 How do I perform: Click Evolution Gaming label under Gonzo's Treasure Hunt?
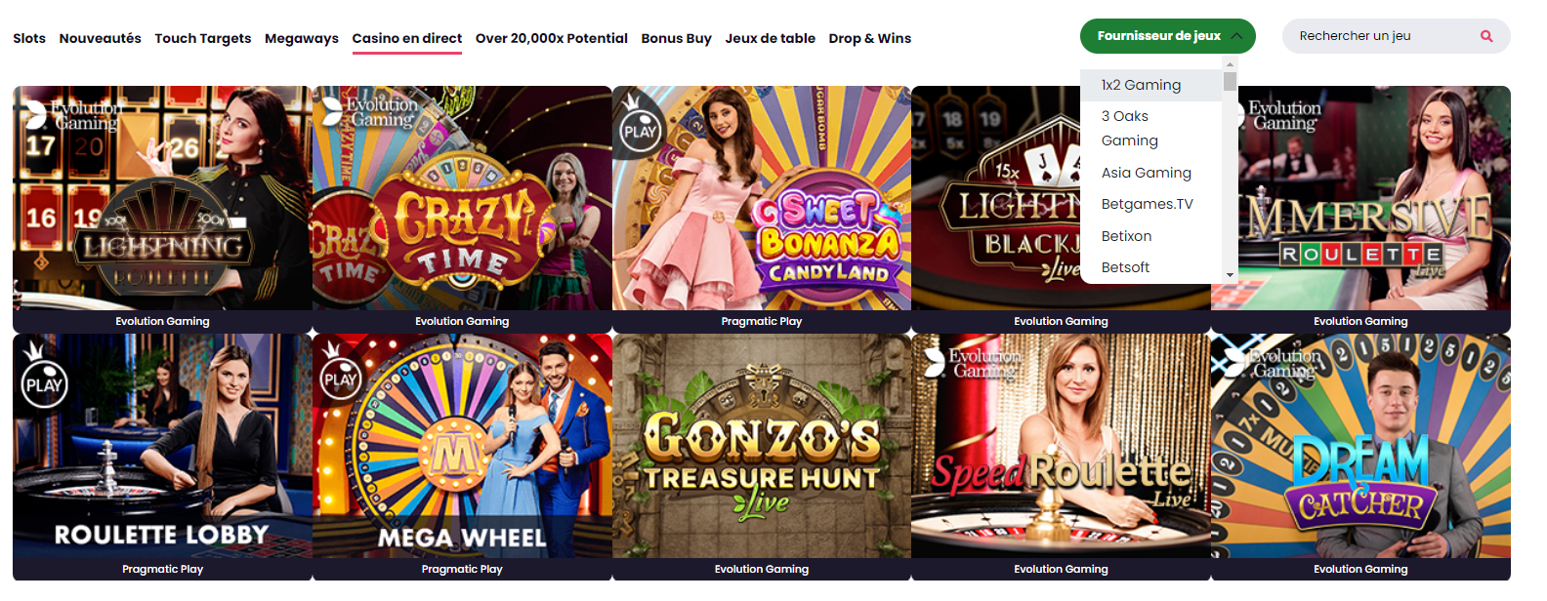click(x=762, y=569)
